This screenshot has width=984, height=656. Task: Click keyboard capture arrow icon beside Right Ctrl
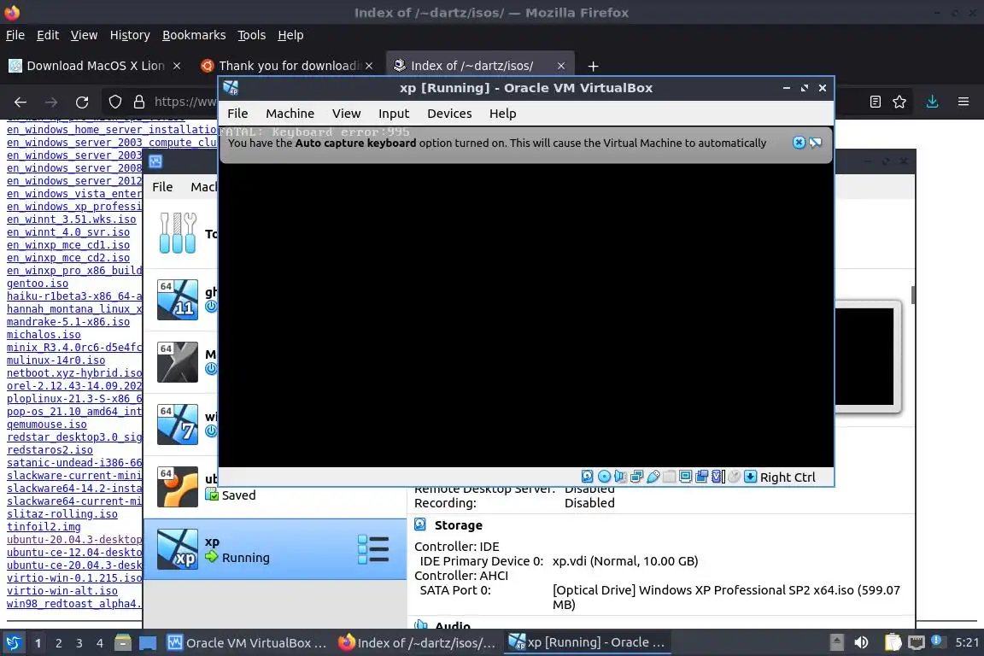pyautogui.click(x=751, y=477)
